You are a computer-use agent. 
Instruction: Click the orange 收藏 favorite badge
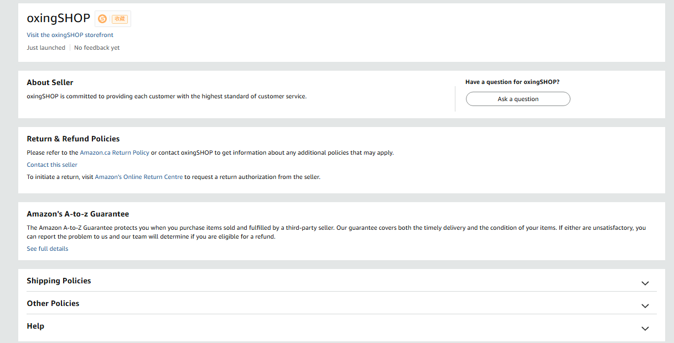tap(120, 19)
